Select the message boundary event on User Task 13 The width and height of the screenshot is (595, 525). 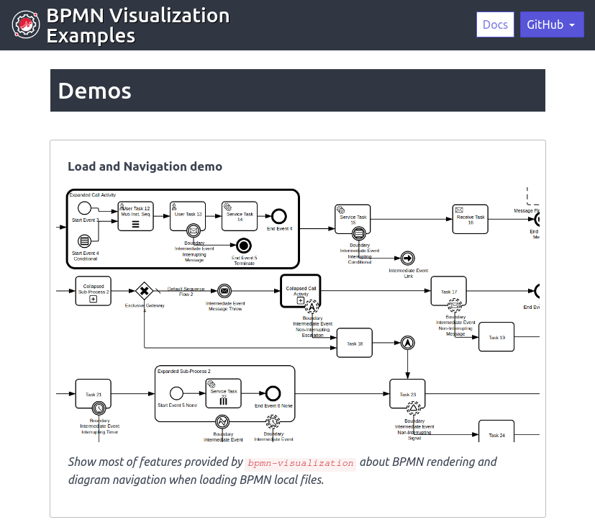click(x=194, y=230)
